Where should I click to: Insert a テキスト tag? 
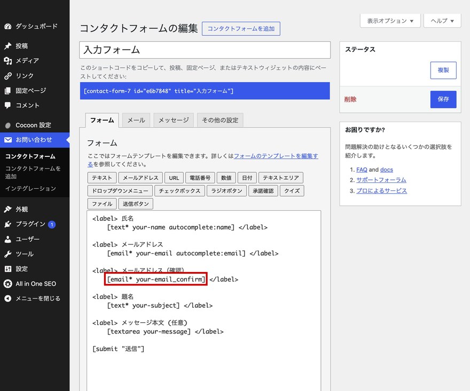[102, 178]
